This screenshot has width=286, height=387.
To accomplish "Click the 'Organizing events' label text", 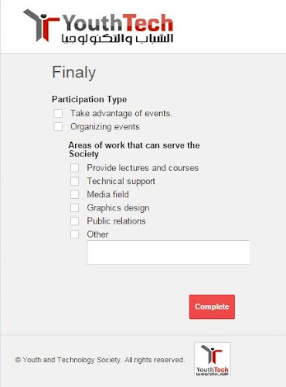I will [x=105, y=127].
